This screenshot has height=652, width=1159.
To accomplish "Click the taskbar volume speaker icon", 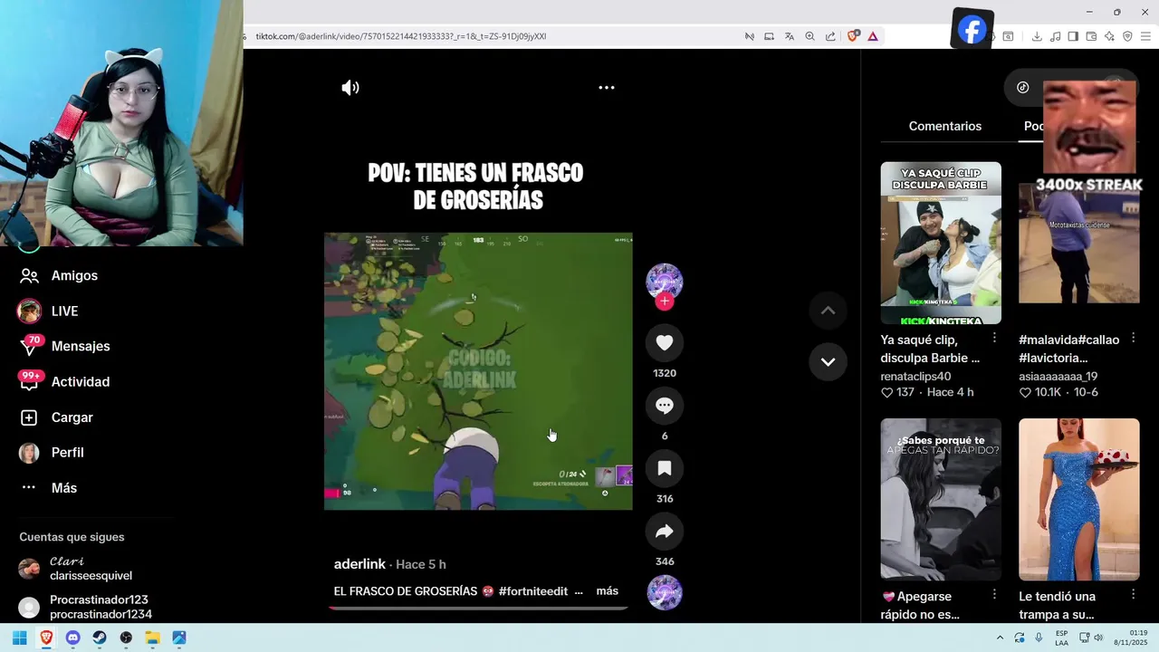I will click(x=1098, y=638).
